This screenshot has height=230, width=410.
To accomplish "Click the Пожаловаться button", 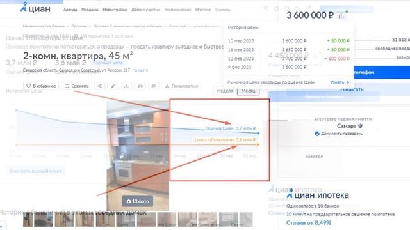I will 181,86.
